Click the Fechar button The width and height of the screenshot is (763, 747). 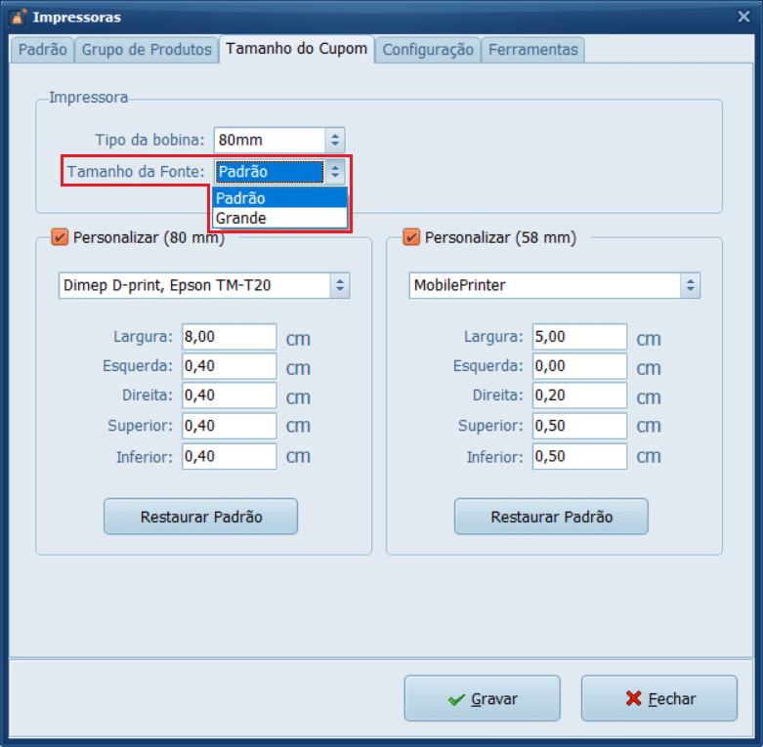point(659,698)
